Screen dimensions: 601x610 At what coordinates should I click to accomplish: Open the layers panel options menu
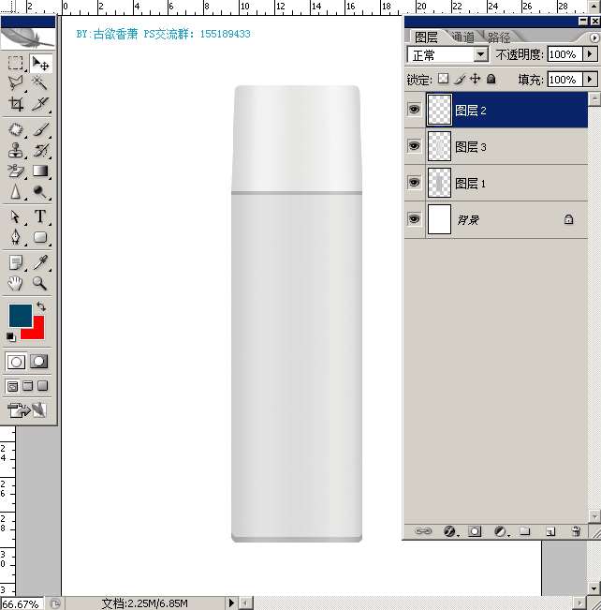(x=594, y=37)
